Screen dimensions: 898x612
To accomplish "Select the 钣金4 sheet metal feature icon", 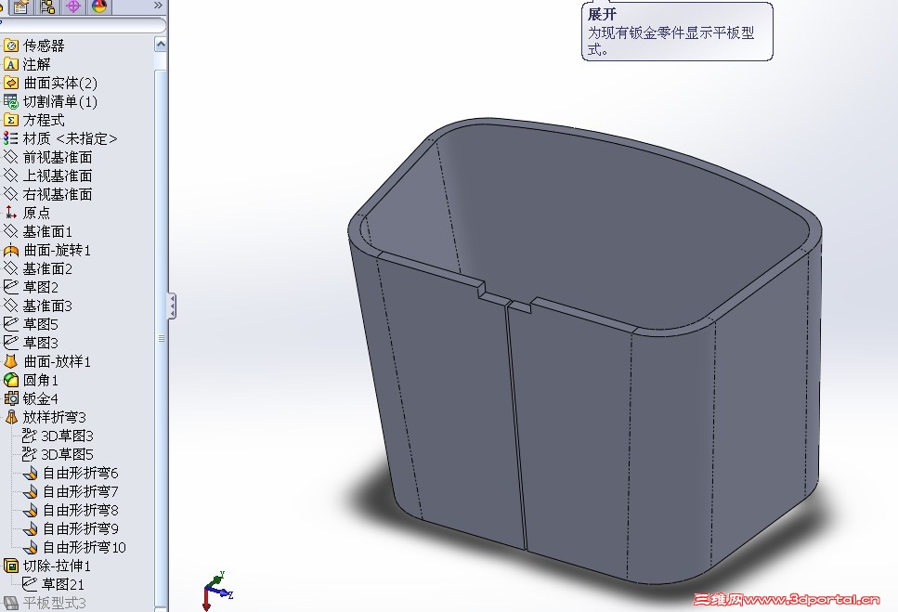I will [x=13, y=397].
